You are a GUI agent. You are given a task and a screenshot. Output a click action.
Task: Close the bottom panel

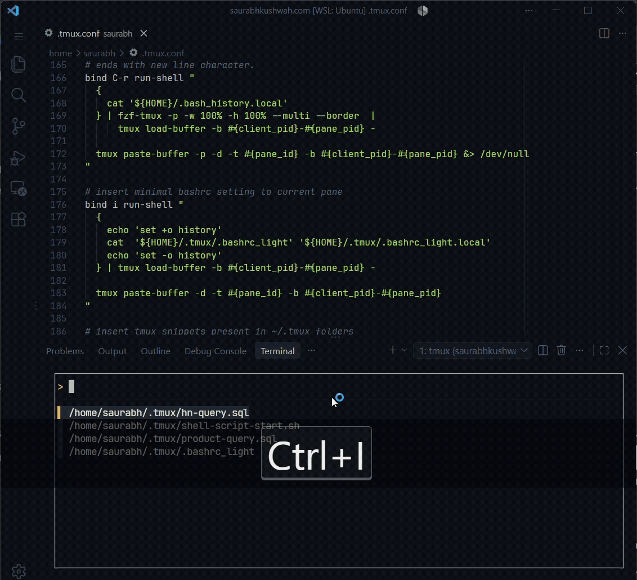point(622,350)
